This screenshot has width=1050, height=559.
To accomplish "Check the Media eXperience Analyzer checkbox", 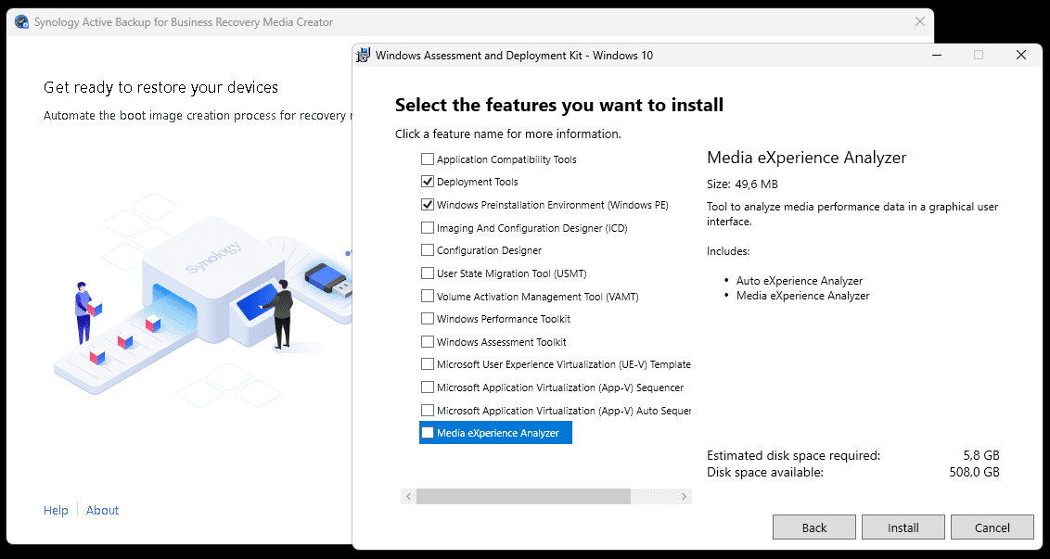I will pyautogui.click(x=428, y=433).
